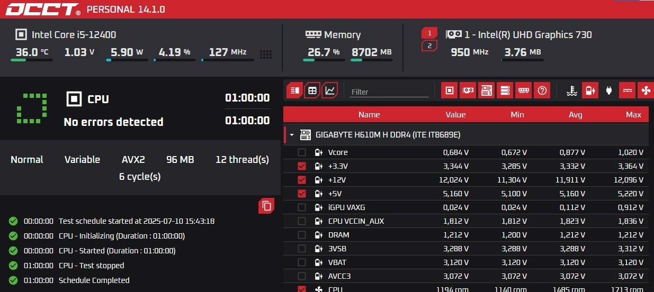
Task: Enable the CPU VCCIN_AUX sensor checkbox
Action: tap(302, 221)
